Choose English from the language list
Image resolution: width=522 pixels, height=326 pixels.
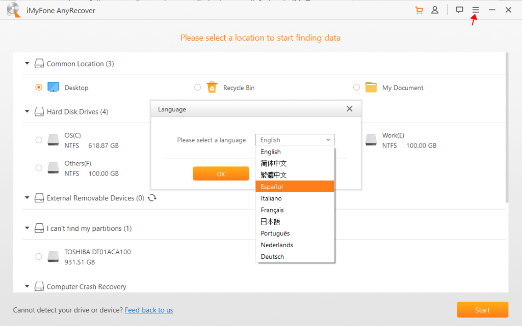click(295, 152)
